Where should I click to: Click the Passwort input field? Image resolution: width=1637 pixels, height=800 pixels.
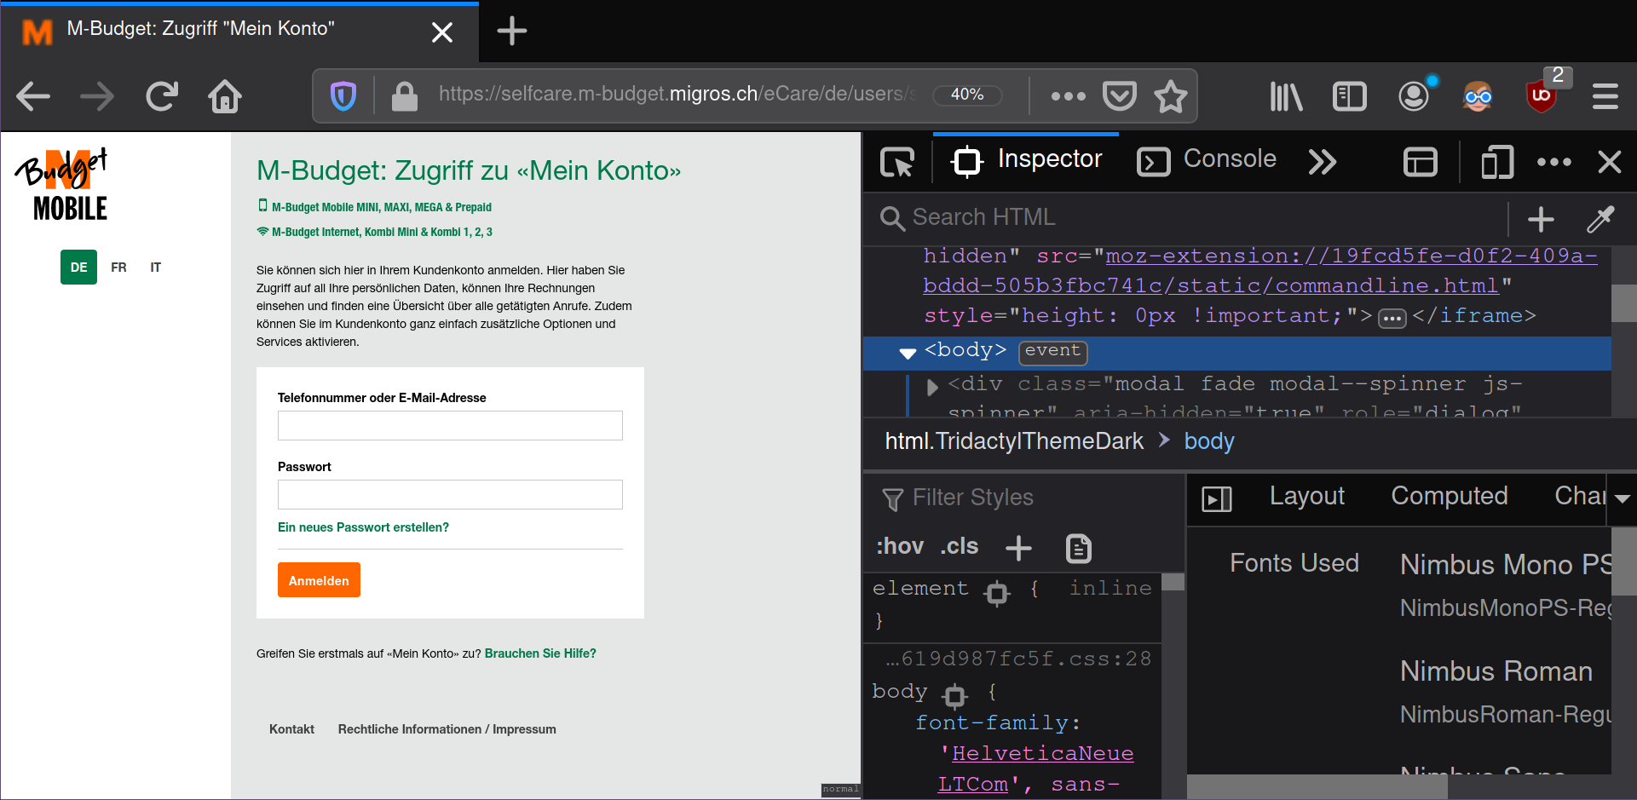(x=450, y=495)
